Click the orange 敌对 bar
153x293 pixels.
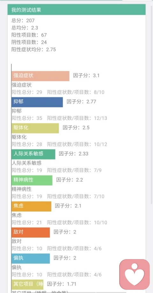tap(31, 233)
